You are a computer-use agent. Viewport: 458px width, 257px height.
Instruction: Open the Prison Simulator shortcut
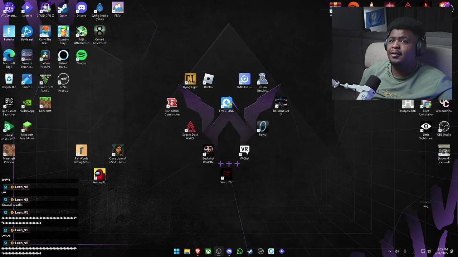coord(263,83)
